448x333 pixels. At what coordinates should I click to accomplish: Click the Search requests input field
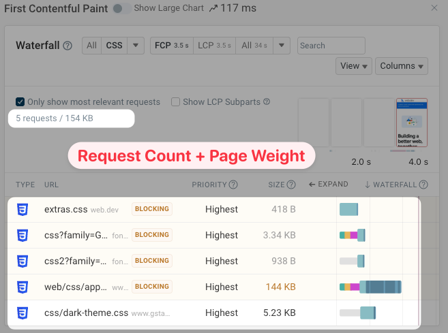point(331,46)
